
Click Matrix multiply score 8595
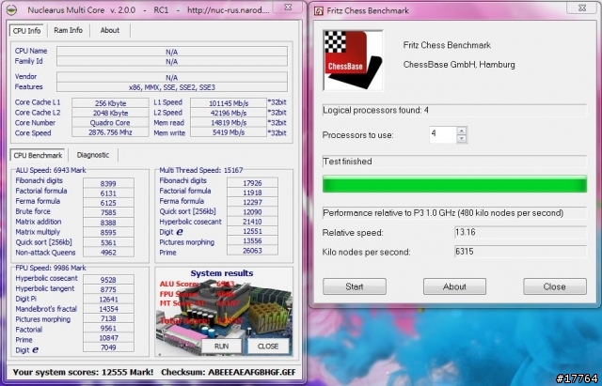(x=108, y=232)
